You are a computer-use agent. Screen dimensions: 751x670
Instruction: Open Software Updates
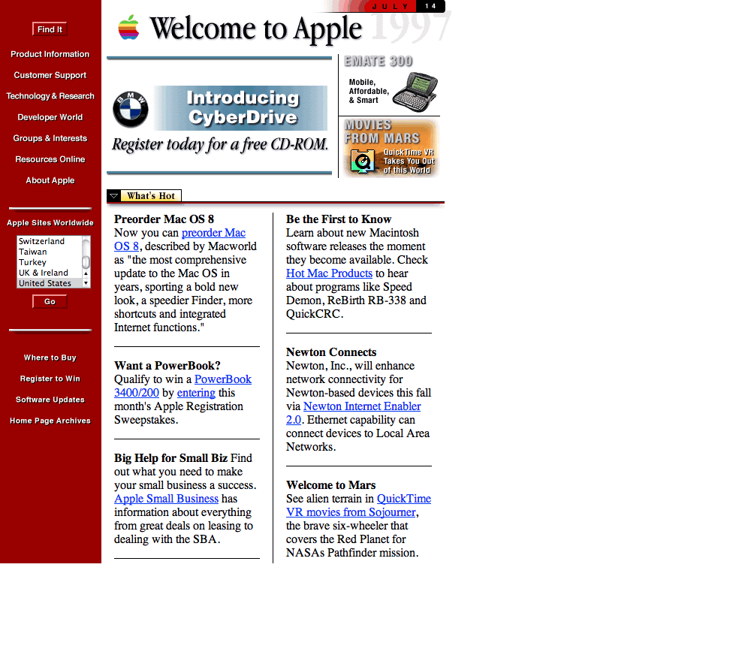tap(50, 400)
